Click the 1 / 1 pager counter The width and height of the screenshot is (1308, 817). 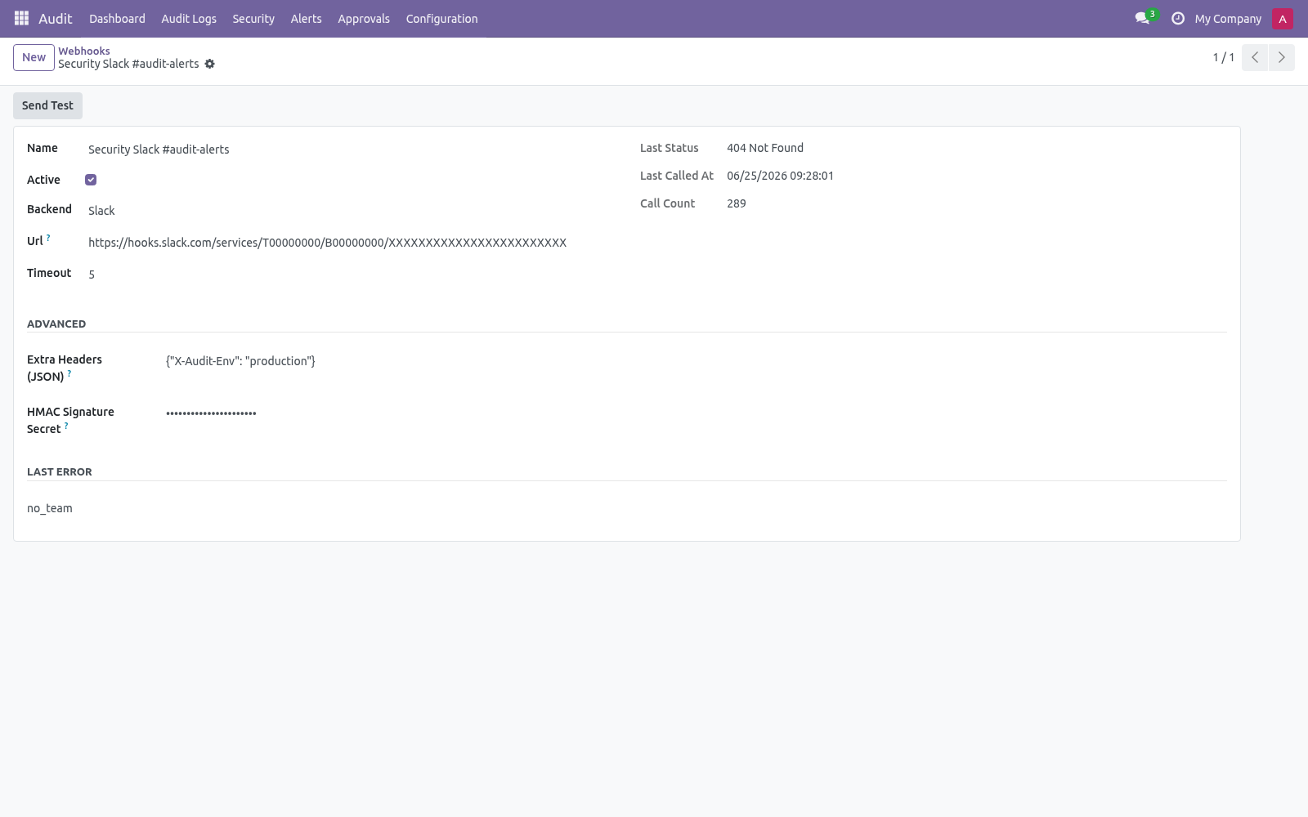tap(1224, 57)
